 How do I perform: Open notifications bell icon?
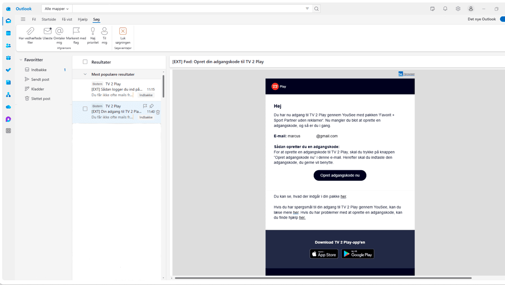tap(445, 8)
